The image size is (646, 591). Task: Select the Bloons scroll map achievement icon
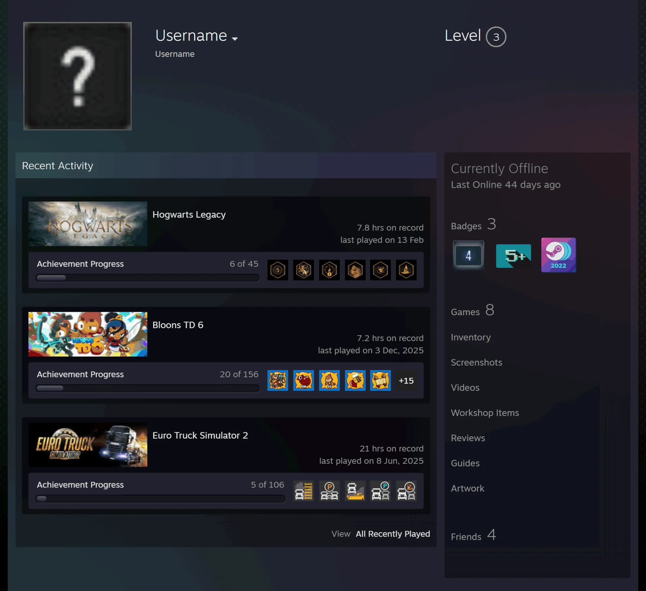381,380
